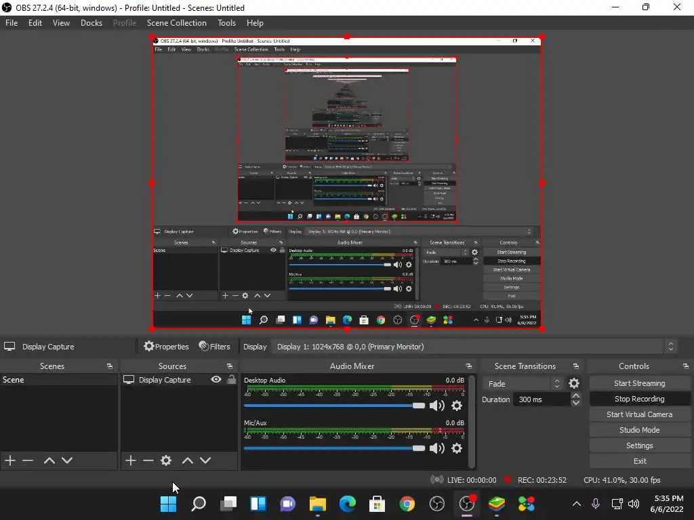Viewport: 694px width, 520px height.
Task: Click the Duration 300 ms field
Action: (x=542, y=399)
